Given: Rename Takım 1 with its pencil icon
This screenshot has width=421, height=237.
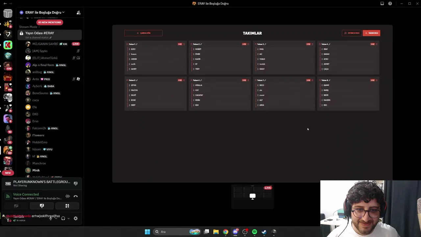Looking at the screenshot, I should tap(136, 44).
